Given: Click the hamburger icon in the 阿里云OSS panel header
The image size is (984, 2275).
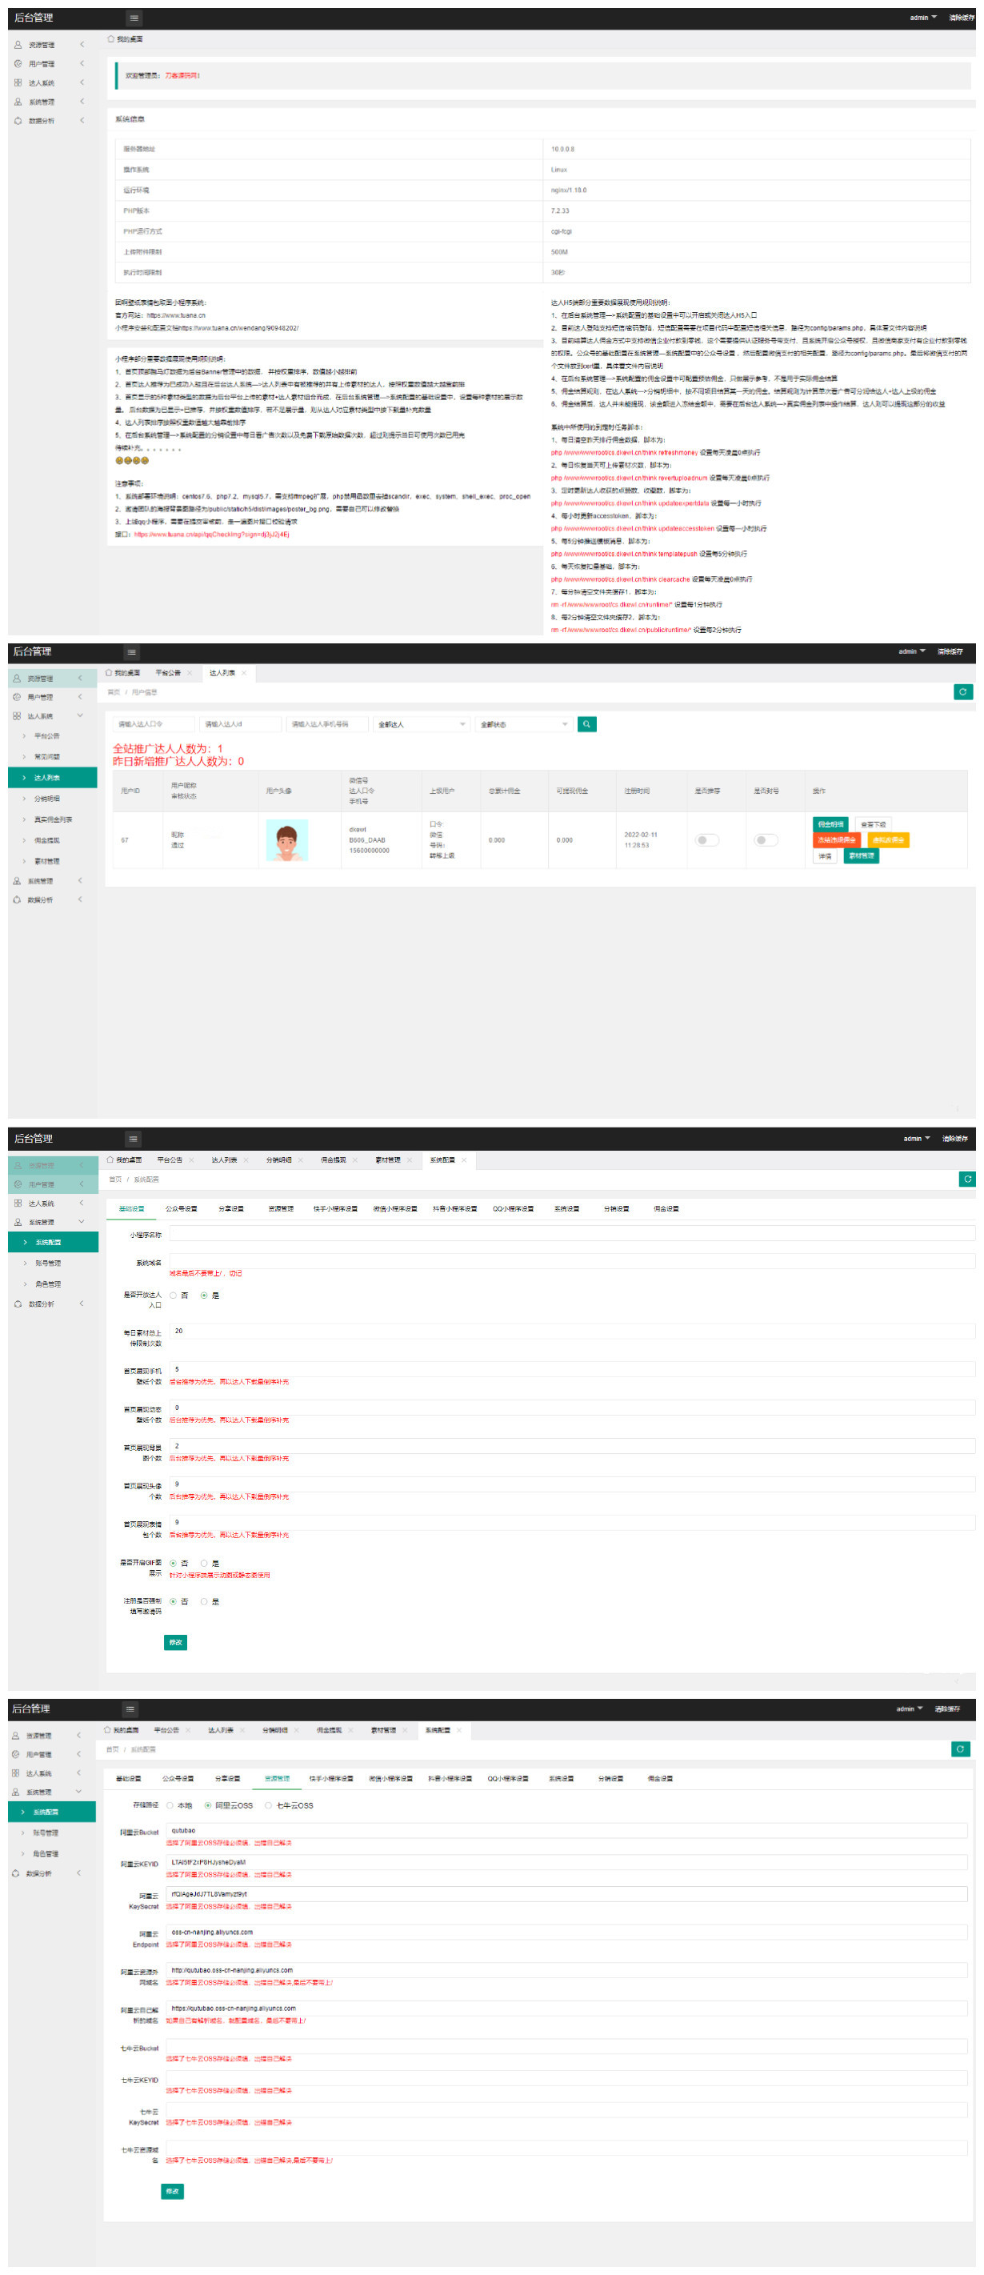Looking at the screenshot, I should click(x=130, y=1709).
